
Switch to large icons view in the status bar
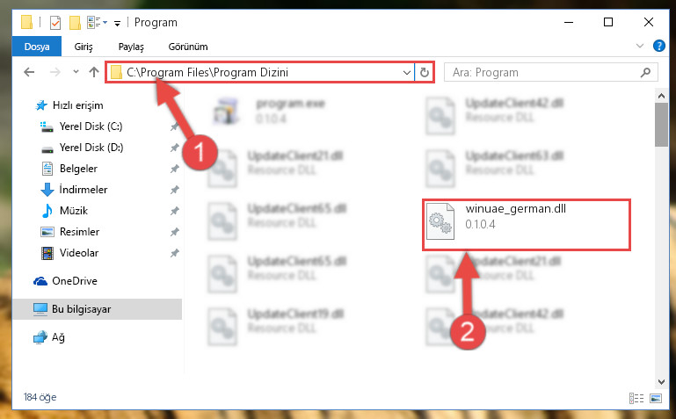pyautogui.click(x=656, y=398)
